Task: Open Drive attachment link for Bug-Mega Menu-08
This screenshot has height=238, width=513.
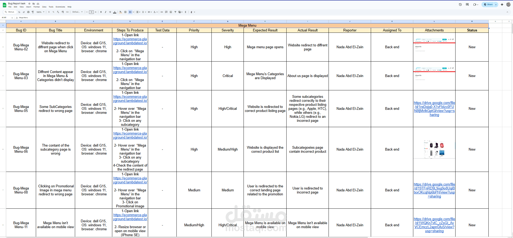Action: [x=434, y=190]
